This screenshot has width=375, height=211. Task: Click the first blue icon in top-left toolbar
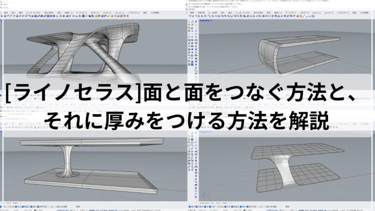(x=1, y=16)
